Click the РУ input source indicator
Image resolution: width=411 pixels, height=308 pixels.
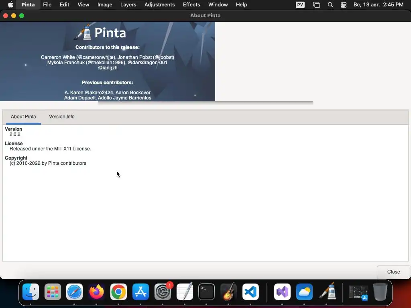(300, 5)
